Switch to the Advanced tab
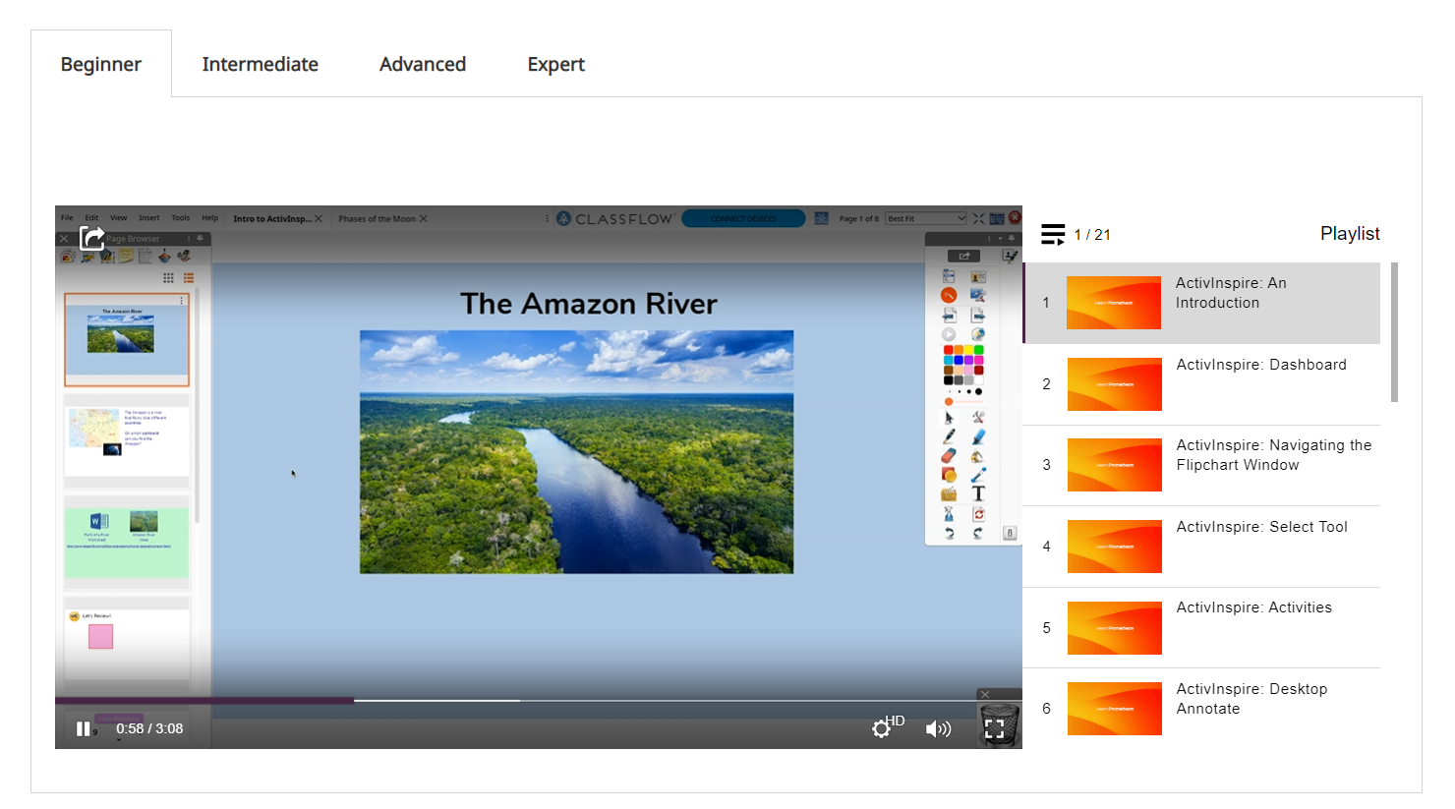 [423, 64]
